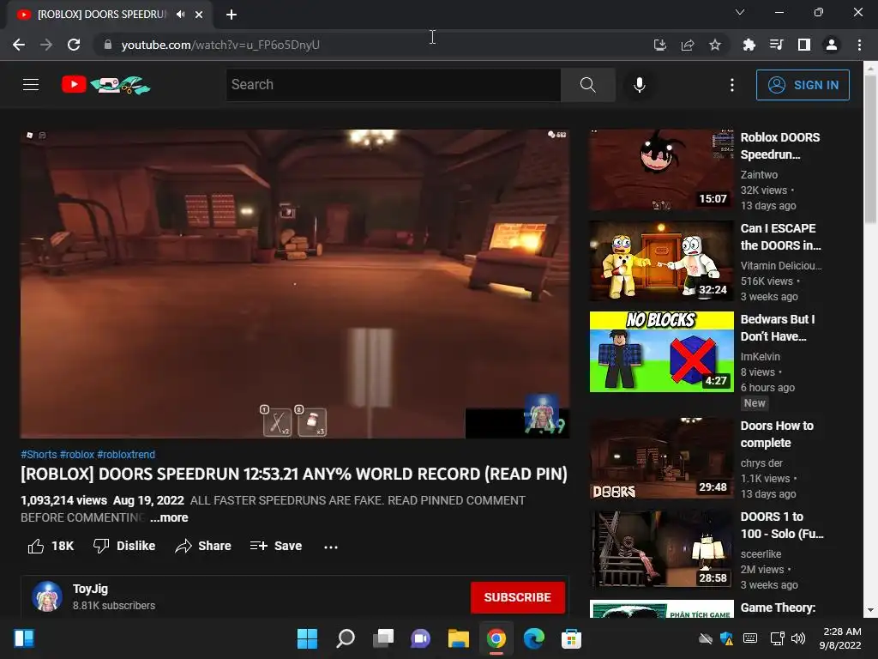Open Chrome profile avatar
The width and height of the screenshot is (878, 659).
[832, 45]
